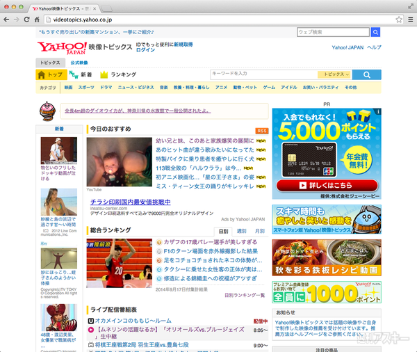Image resolution: width=417 pixels, height=352 pixels.
Task: Click the Yahoo! JAPAN logo
Action: tap(63, 48)
